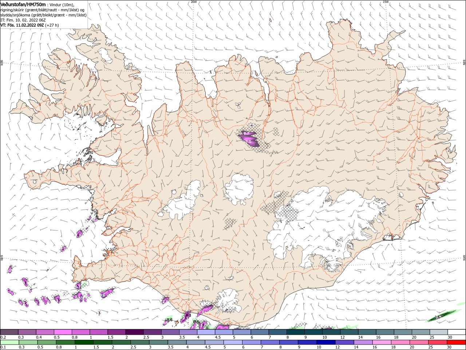This screenshot has width=466, height=350.
Task: Pick rain scale swatch labeled 0.3
Action: point(28,342)
